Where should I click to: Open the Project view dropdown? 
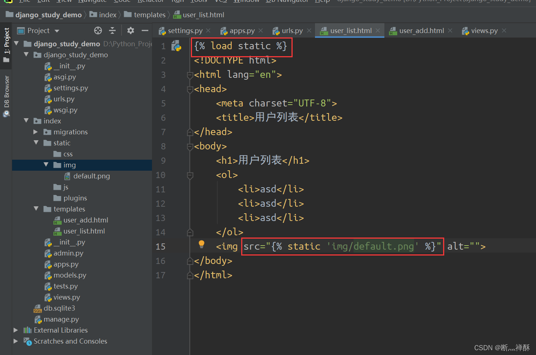[x=57, y=31]
